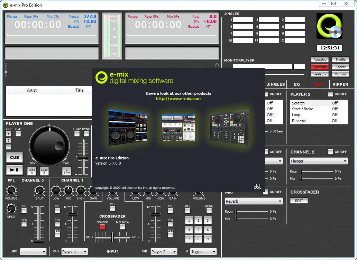Image resolution: width=357 pixels, height=260 pixels.
Task: Click the Player One play/pause button
Action: 14,170
